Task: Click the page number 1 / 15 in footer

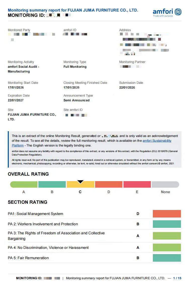Action: [177, 278]
